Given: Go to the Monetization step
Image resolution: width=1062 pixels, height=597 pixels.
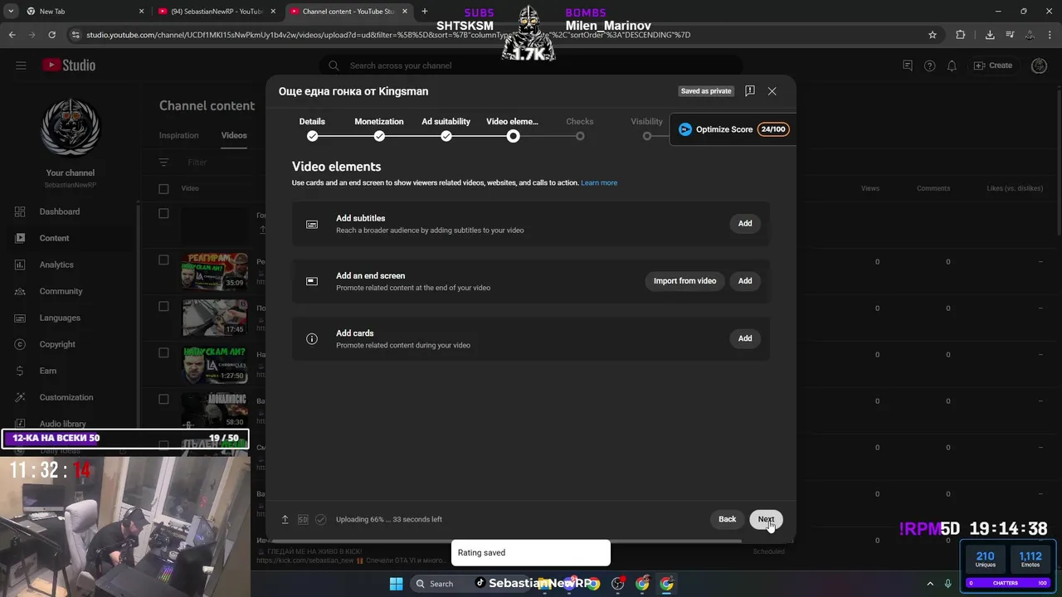Looking at the screenshot, I should (379, 129).
